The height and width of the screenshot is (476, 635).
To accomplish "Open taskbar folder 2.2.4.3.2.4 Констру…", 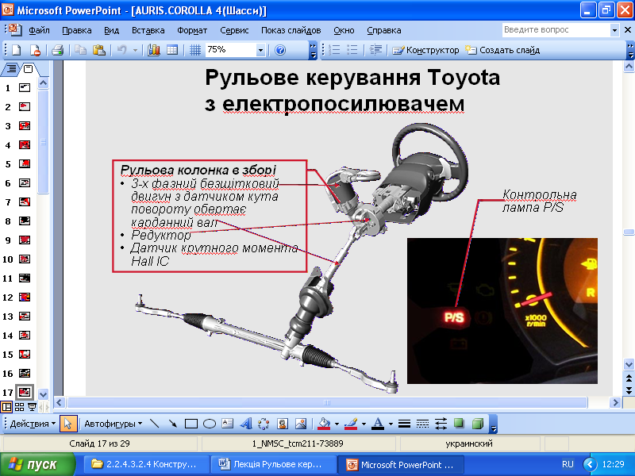I will coord(146,464).
